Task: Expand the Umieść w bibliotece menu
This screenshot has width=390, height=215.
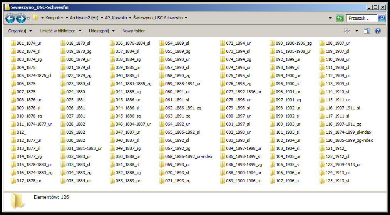Action: tap(60, 31)
